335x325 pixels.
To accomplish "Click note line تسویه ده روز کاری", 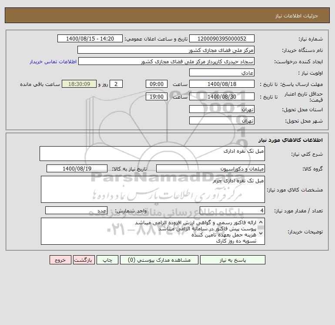I will coord(236,241).
